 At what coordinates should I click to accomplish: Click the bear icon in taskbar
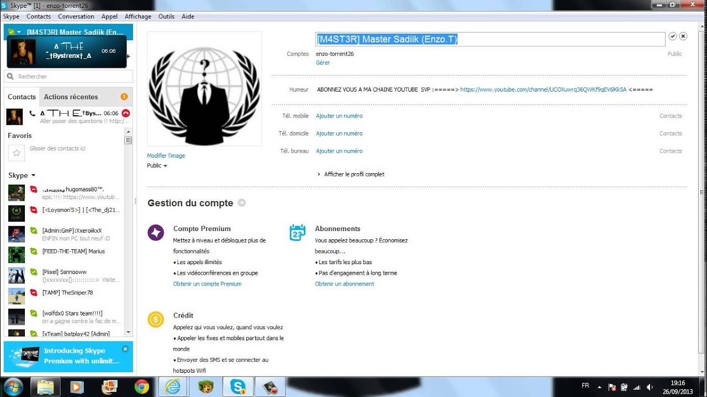tap(205, 387)
